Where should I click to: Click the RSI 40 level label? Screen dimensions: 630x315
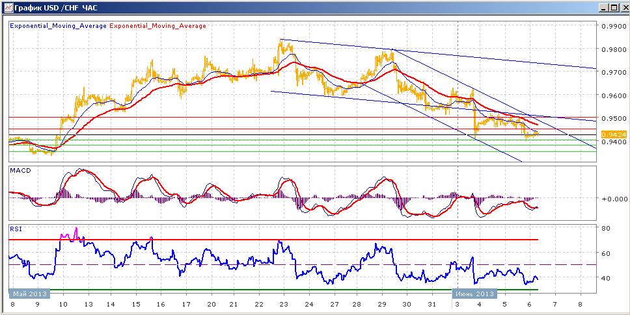[x=607, y=279]
